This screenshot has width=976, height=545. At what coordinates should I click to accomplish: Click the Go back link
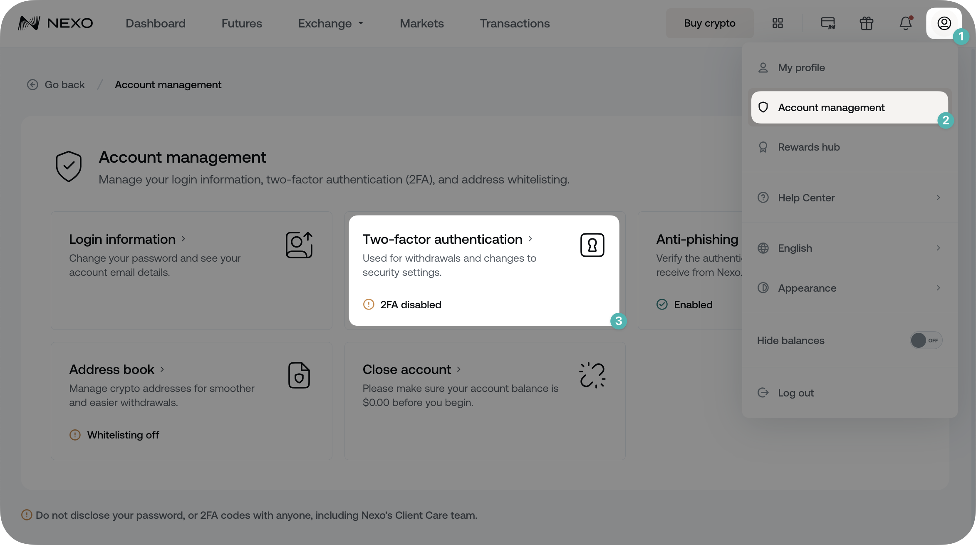coord(55,84)
